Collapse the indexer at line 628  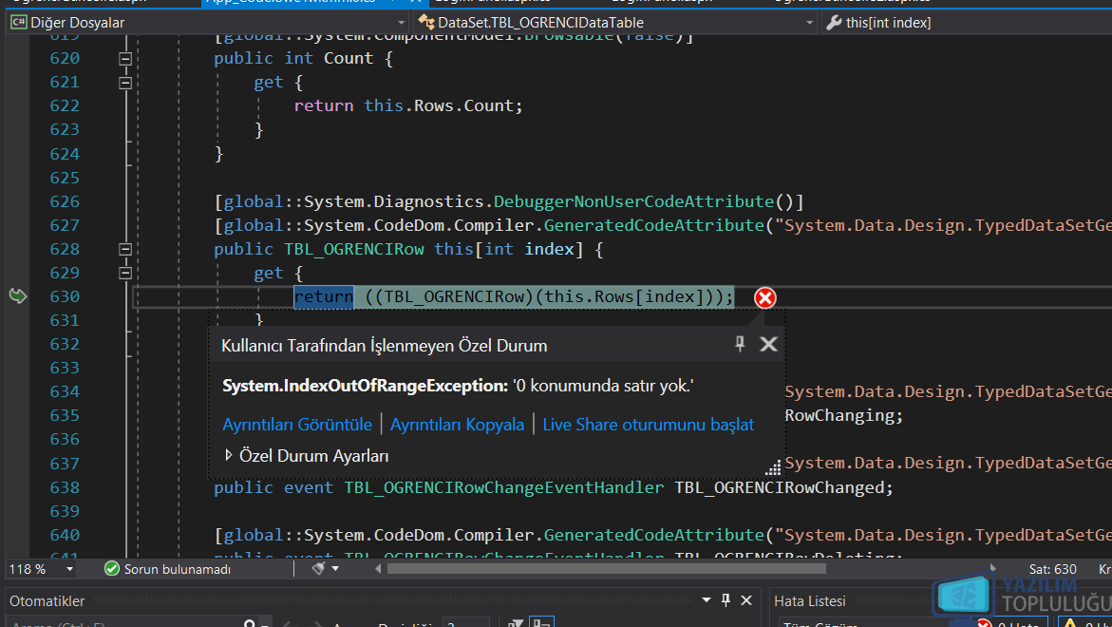pyautogui.click(x=124, y=249)
